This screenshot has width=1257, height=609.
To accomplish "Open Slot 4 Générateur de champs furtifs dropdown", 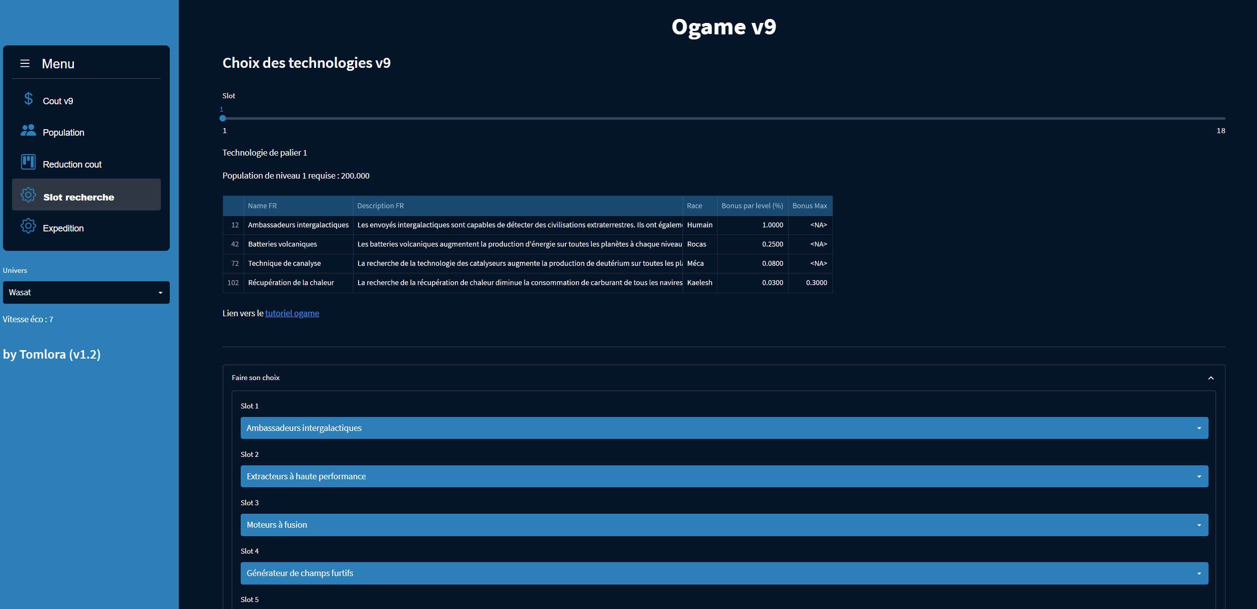I will point(724,573).
